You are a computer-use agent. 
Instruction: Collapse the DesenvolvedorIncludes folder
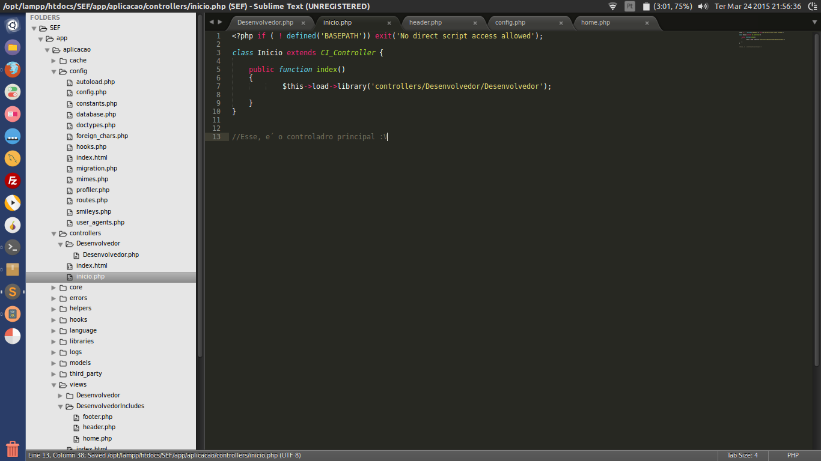point(61,406)
